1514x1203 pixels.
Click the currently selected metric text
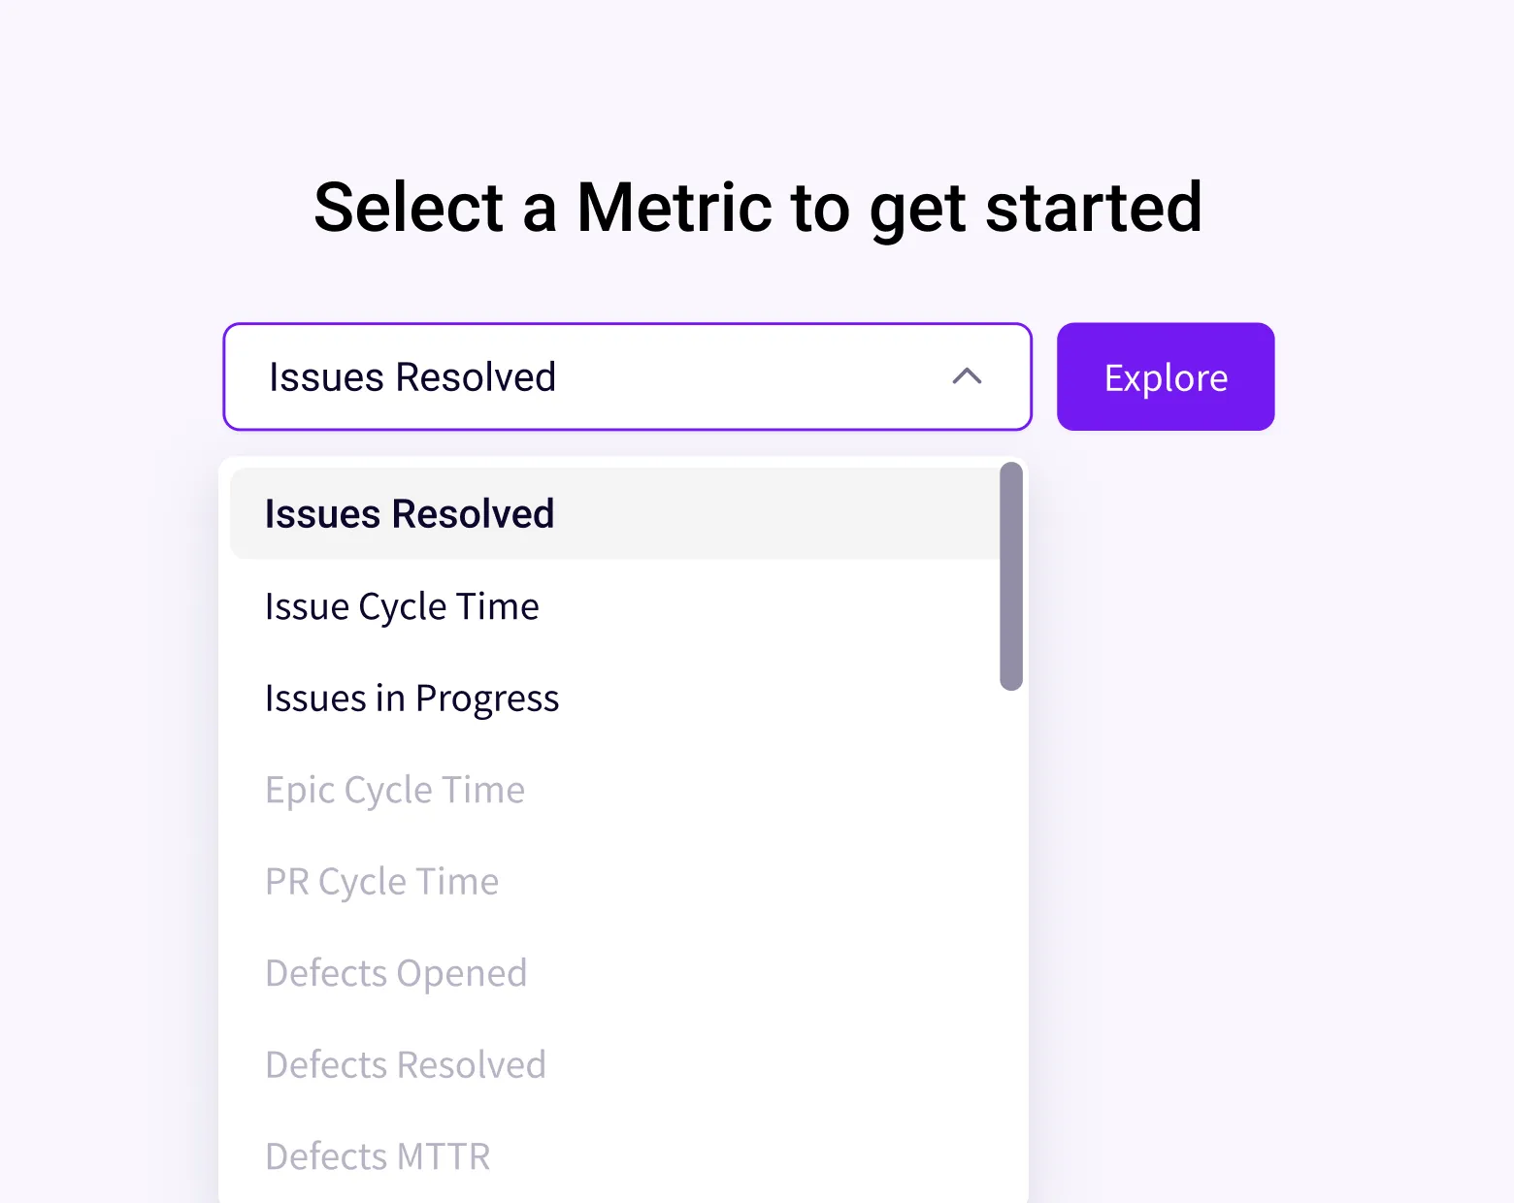(x=411, y=377)
